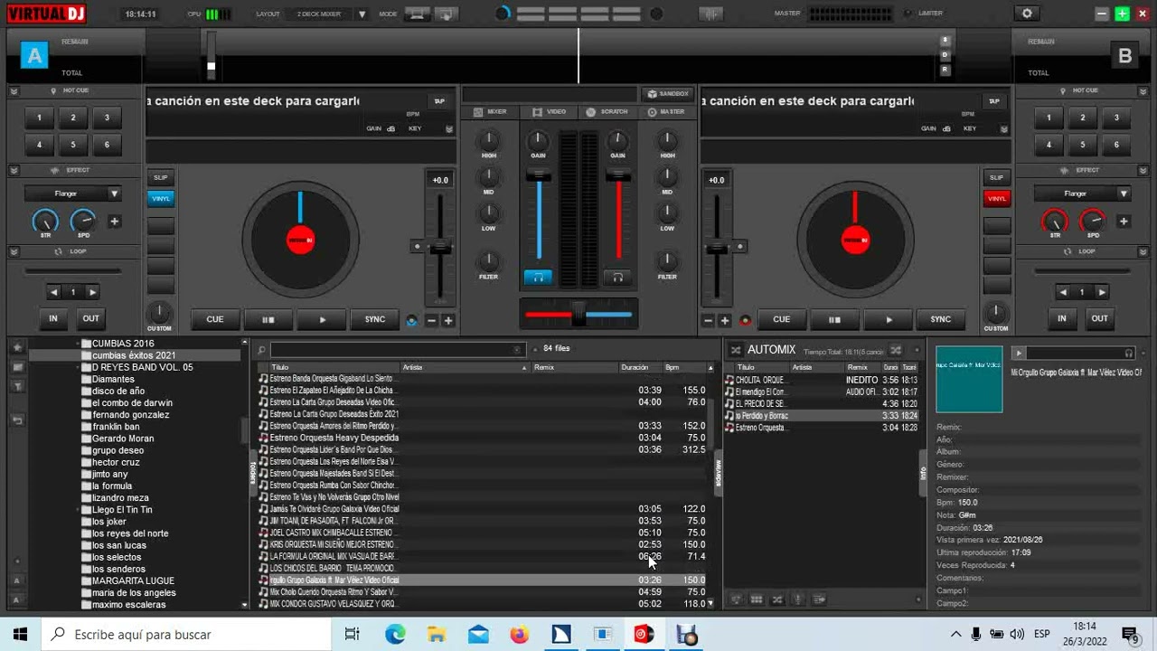Click deck B pitch slider handle
The image size is (1157, 651).
click(718, 247)
